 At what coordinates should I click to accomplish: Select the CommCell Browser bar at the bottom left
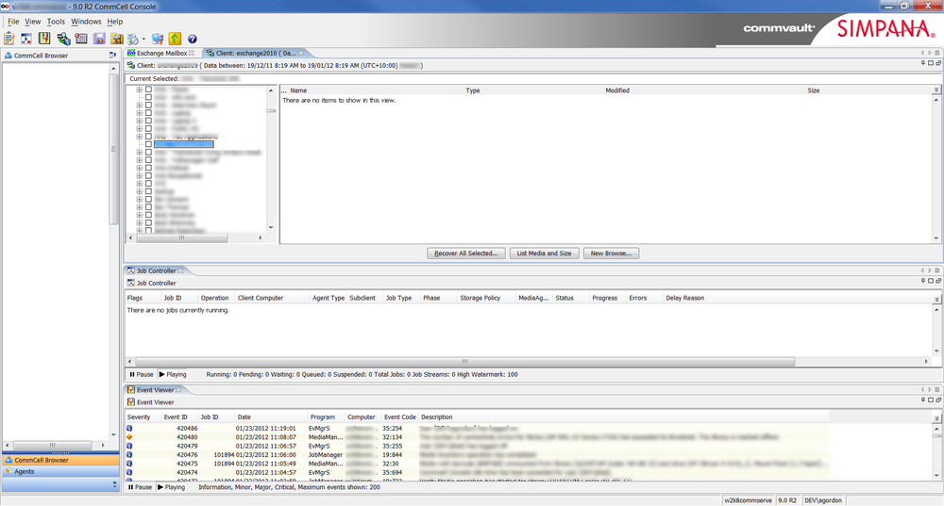point(60,461)
